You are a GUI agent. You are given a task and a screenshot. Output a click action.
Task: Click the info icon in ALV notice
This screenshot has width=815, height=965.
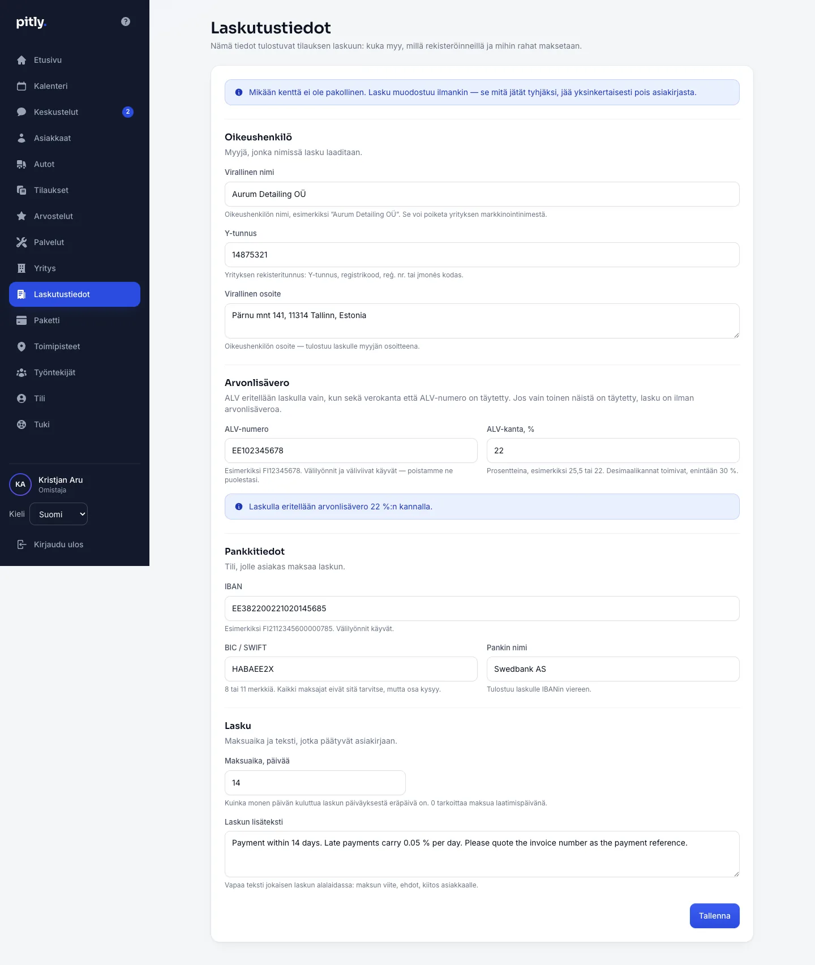[x=239, y=507]
